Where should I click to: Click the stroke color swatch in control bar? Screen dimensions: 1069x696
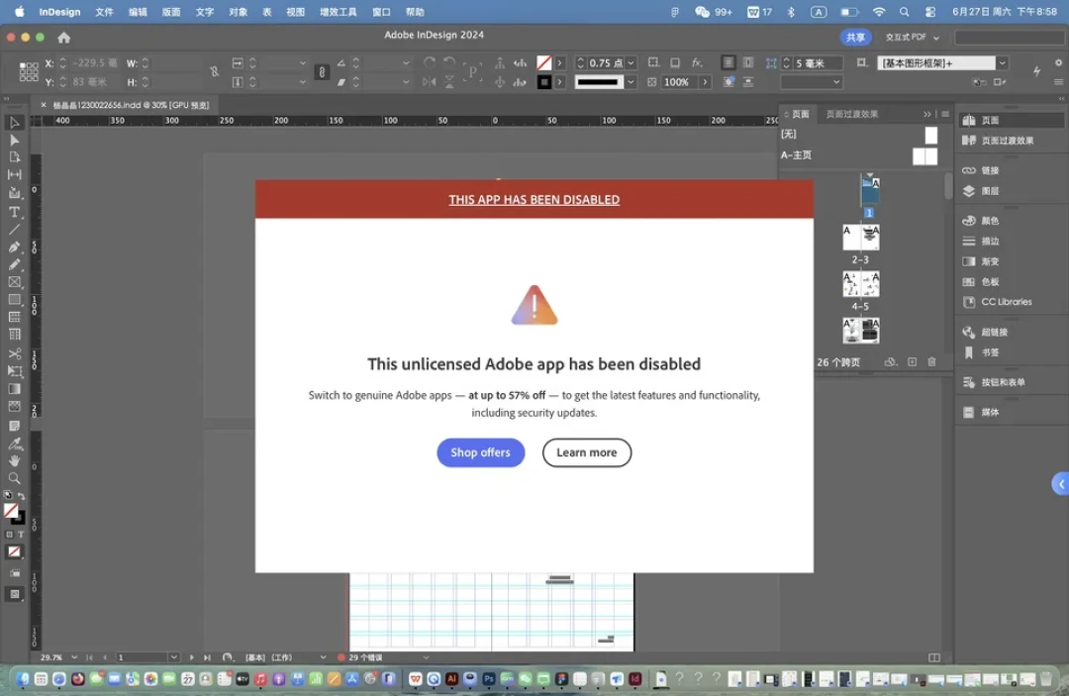point(544,82)
